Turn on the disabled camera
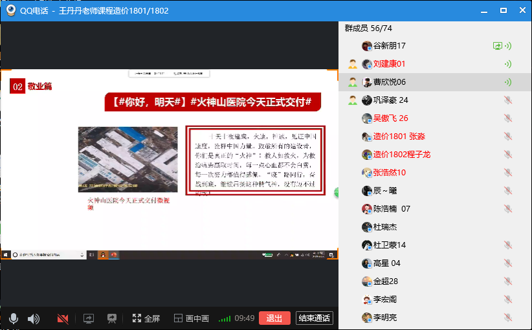Viewport: 532px width, 330px height. 63,318
